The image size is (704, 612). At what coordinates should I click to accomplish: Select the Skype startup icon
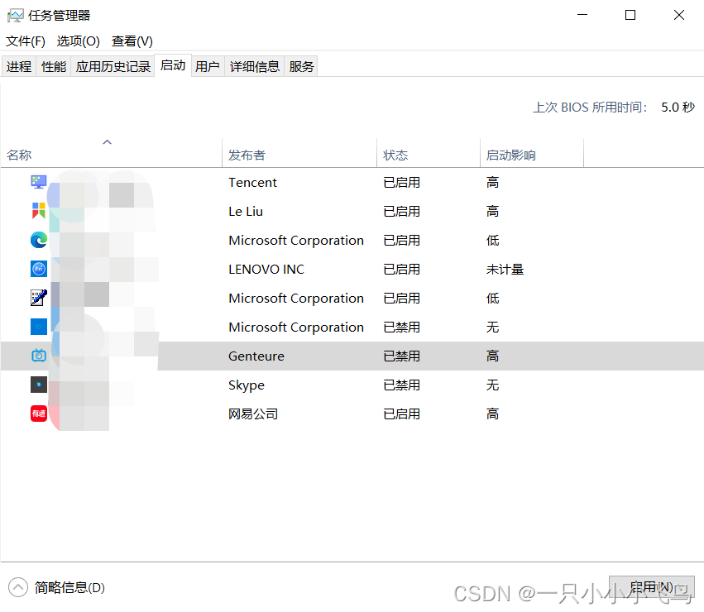(x=39, y=385)
